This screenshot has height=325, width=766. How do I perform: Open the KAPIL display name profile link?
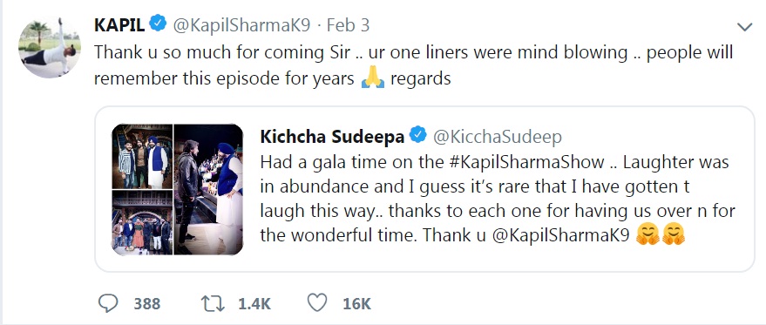click(119, 24)
